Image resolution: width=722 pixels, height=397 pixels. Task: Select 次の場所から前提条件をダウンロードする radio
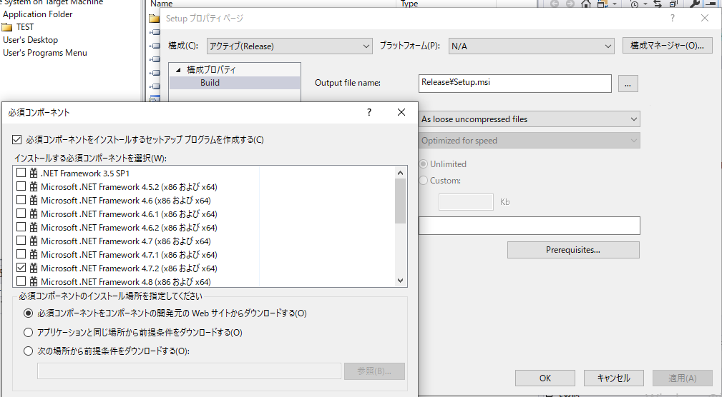[28, 351]
